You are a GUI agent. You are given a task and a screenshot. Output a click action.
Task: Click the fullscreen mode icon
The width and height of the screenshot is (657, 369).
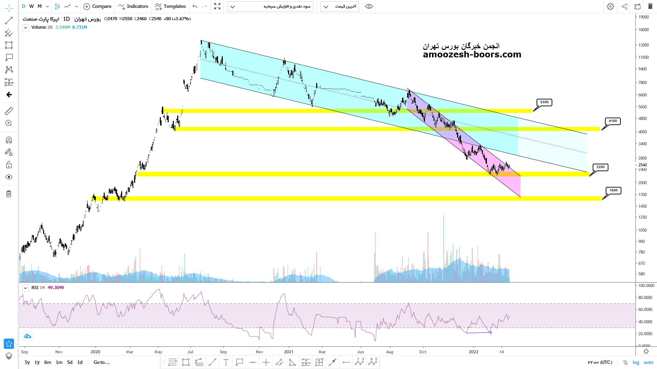(217, 6)
